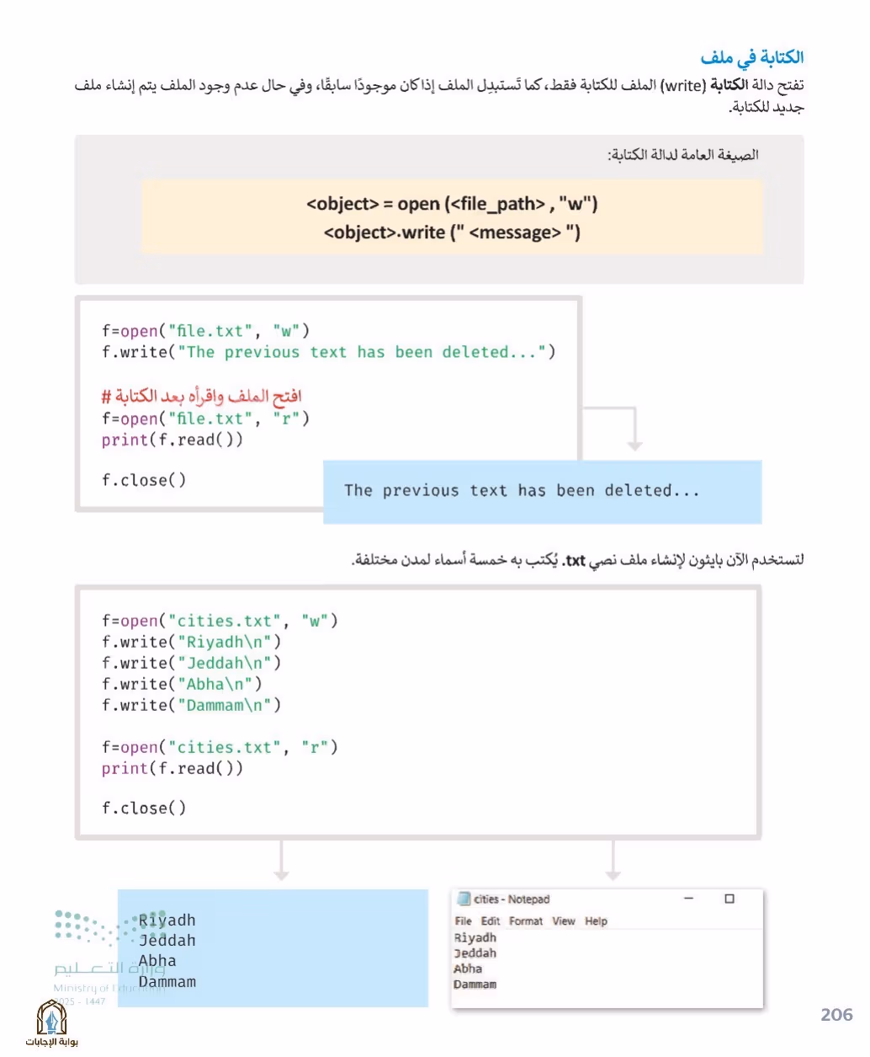Maximize the cities Notepad window
The image size is (870, 1057).
729,899
